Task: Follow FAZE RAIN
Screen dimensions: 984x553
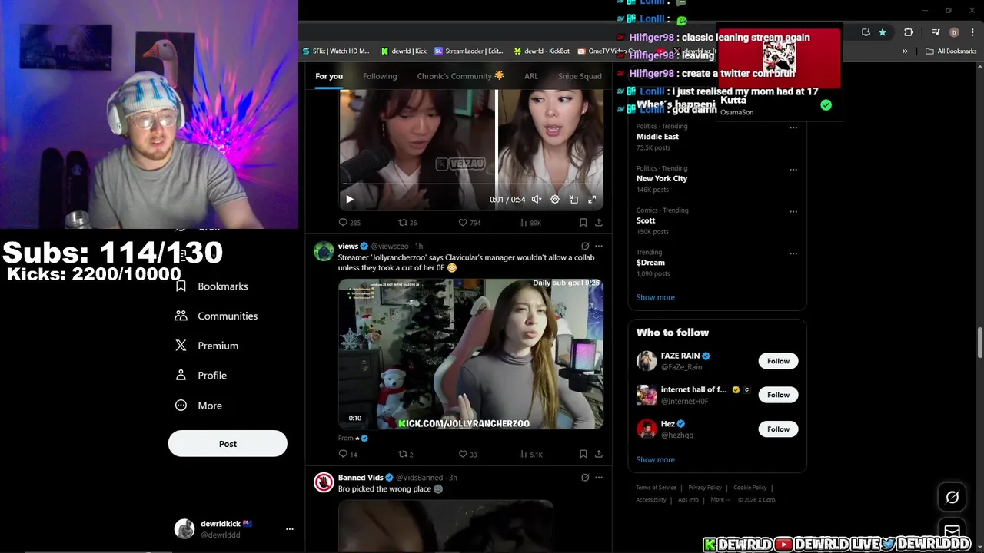Action: pos(778,361)
